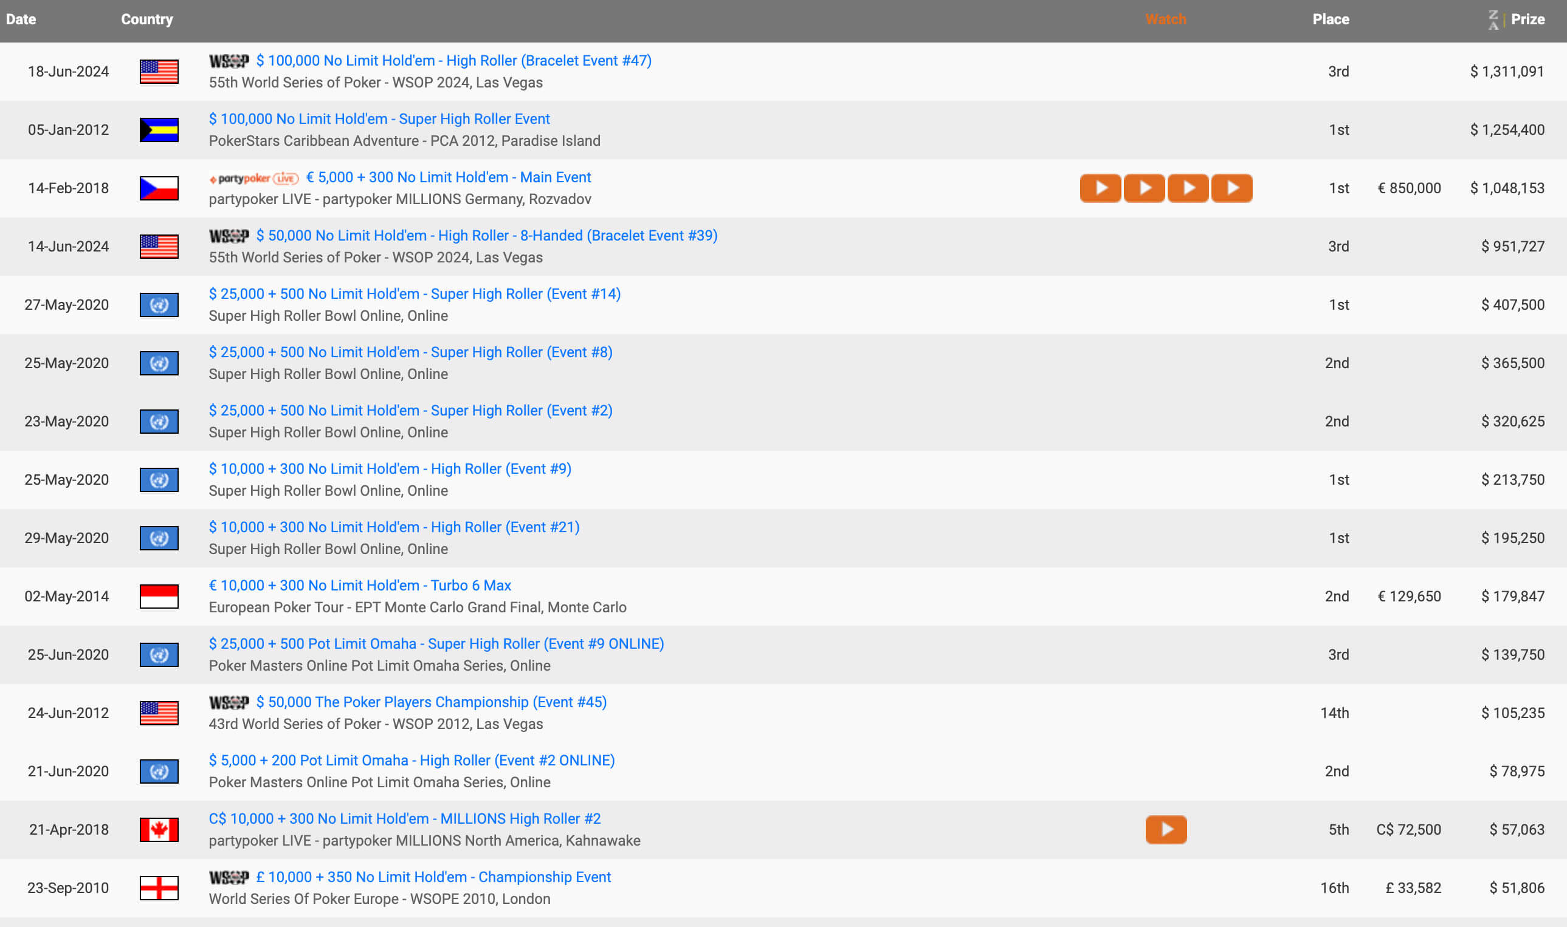Click the USA flag for 18-Jun-2024
Viewport: 1567px width, 927px height.
pos(159,72)
